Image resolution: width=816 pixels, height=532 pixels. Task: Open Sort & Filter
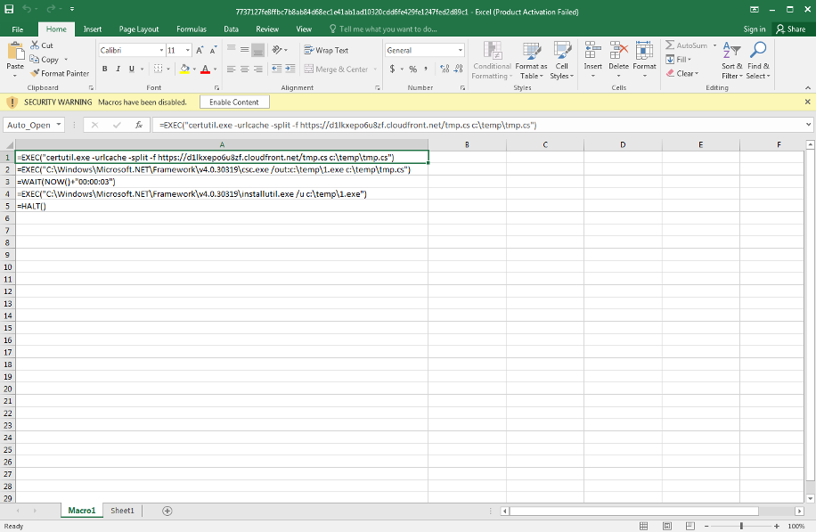(x=731, y=61)
